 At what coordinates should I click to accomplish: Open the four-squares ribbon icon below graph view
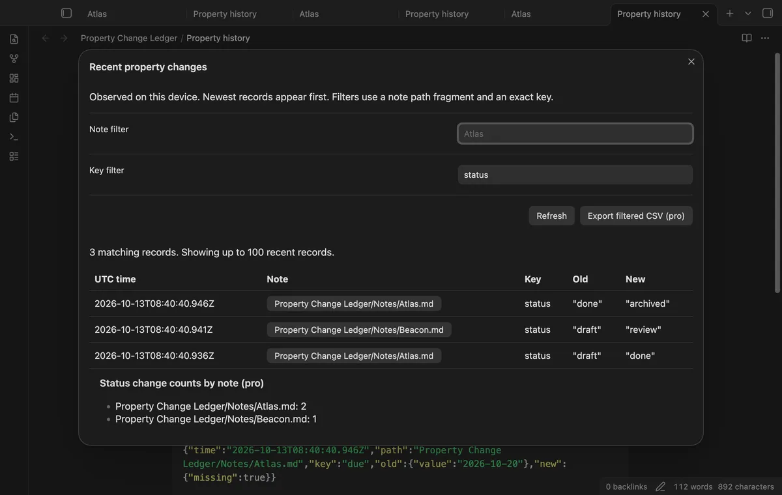click(x=14, y=78)
